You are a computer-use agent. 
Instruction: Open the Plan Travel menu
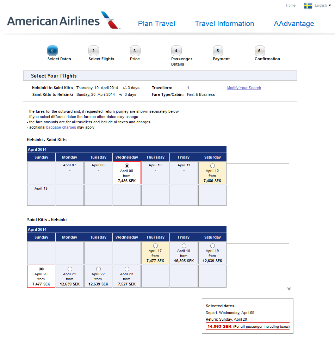[156, 24]
